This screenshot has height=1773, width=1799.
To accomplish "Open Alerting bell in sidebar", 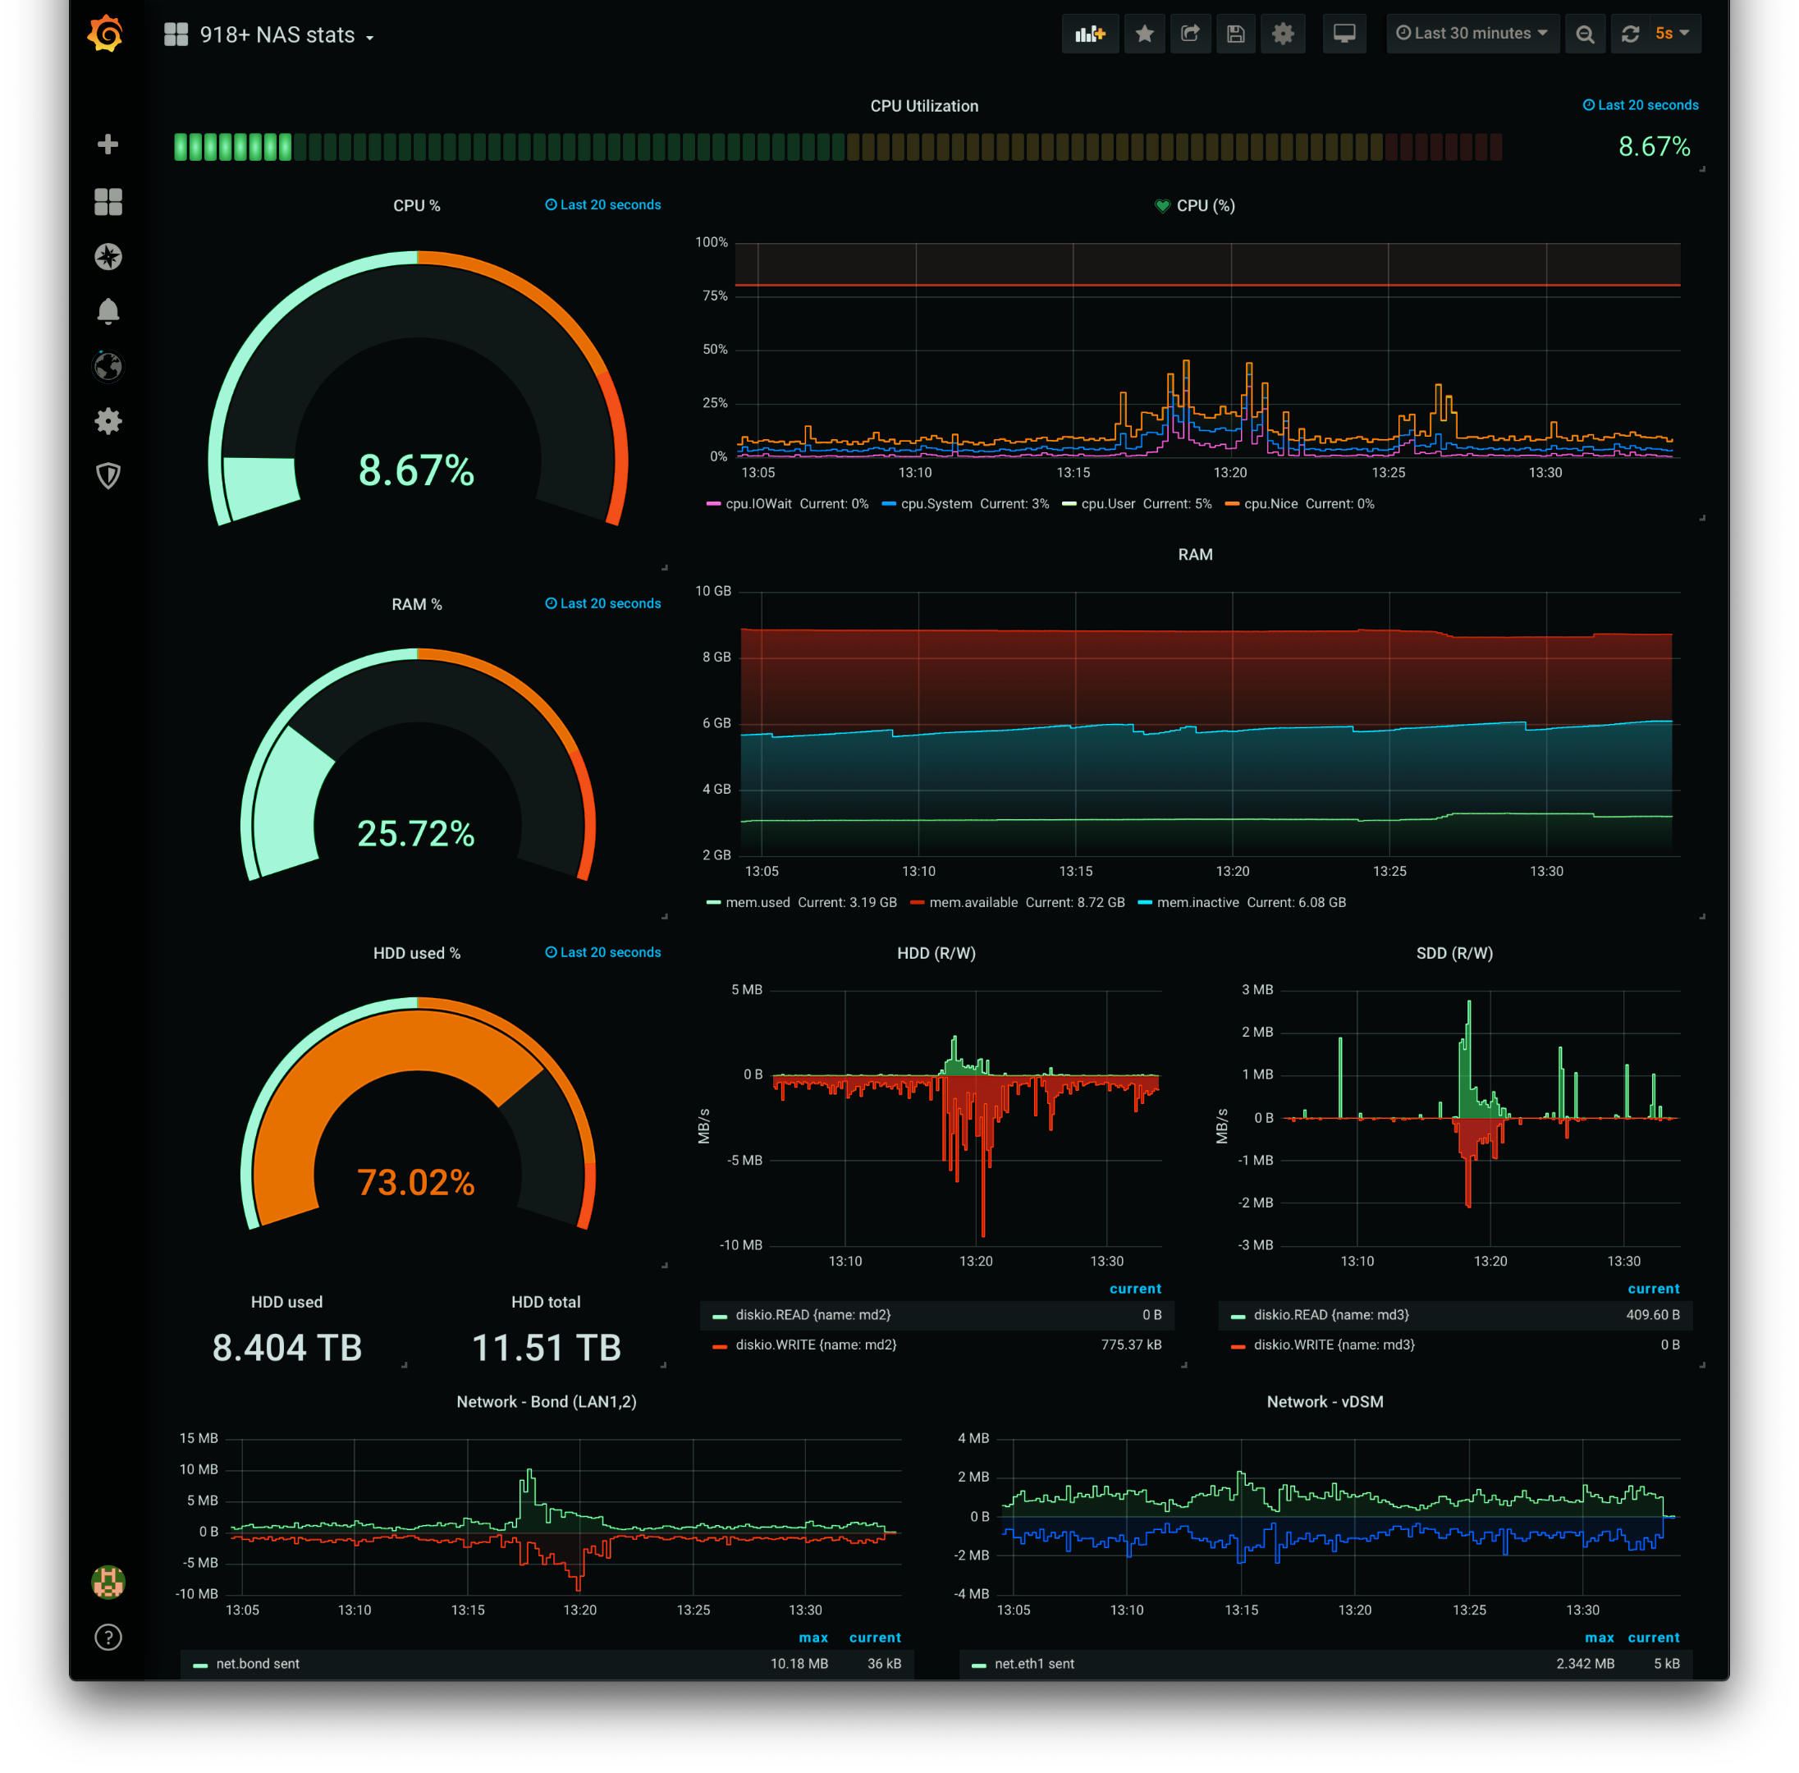I will [x=108, y=311].
